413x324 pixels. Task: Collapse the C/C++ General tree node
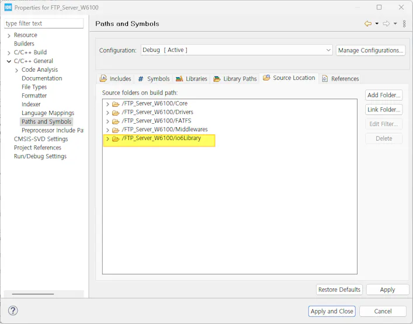tap(9, 61)
